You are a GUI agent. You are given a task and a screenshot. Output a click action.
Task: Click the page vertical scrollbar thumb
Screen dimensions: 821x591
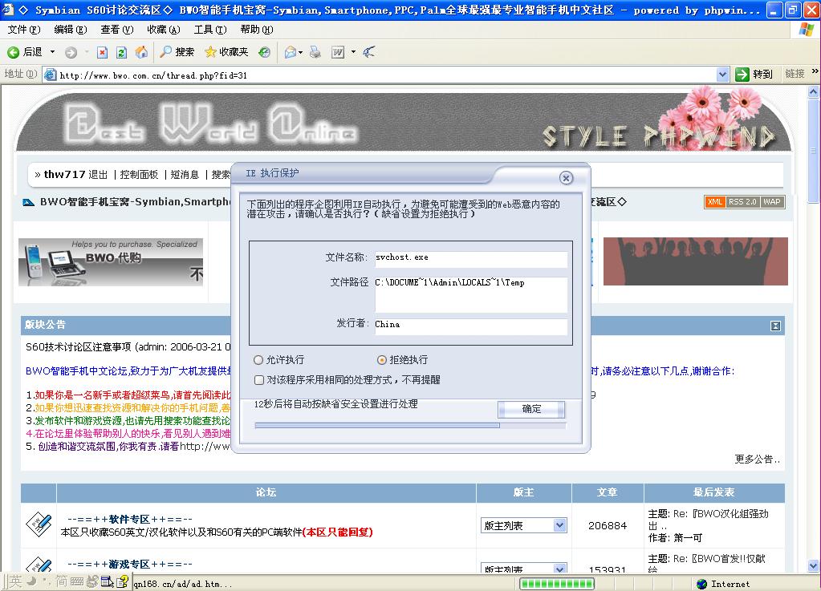click(813, 150)
